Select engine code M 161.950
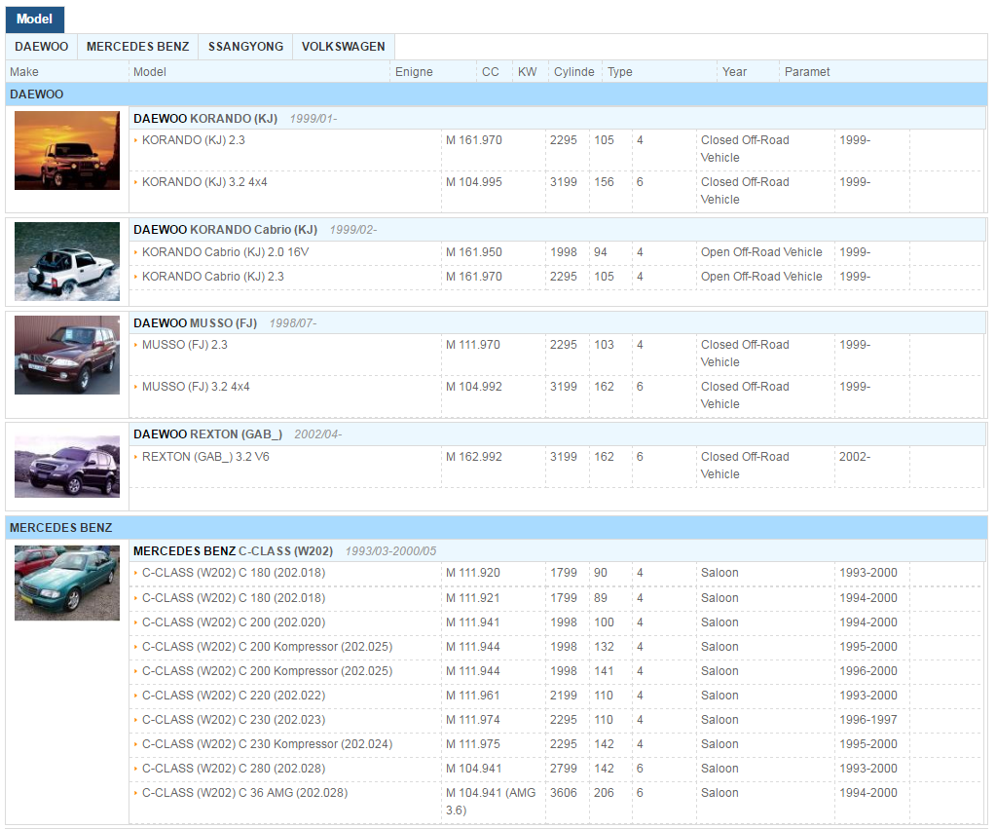 (x=474, y=252)
